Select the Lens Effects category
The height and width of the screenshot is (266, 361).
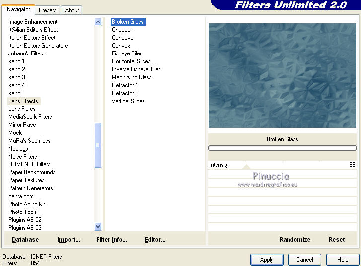pos(24,101)
